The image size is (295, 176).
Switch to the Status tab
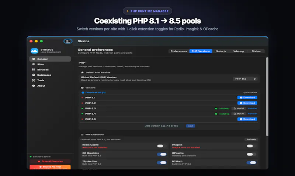pos(256,51)
